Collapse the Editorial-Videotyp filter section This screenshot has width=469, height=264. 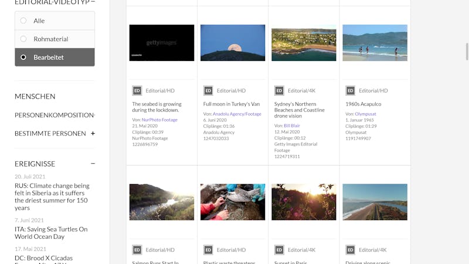point(93,2)
